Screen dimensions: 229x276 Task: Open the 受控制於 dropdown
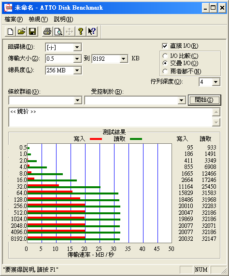point(181,100)
